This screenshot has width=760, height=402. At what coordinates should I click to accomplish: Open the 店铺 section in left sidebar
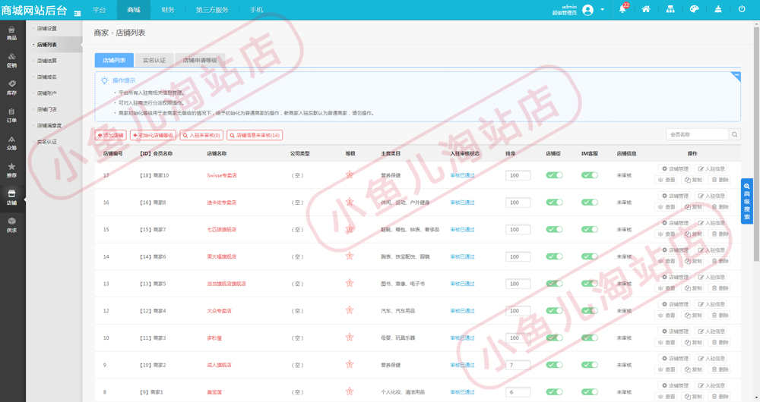click(x=11, y=198)
